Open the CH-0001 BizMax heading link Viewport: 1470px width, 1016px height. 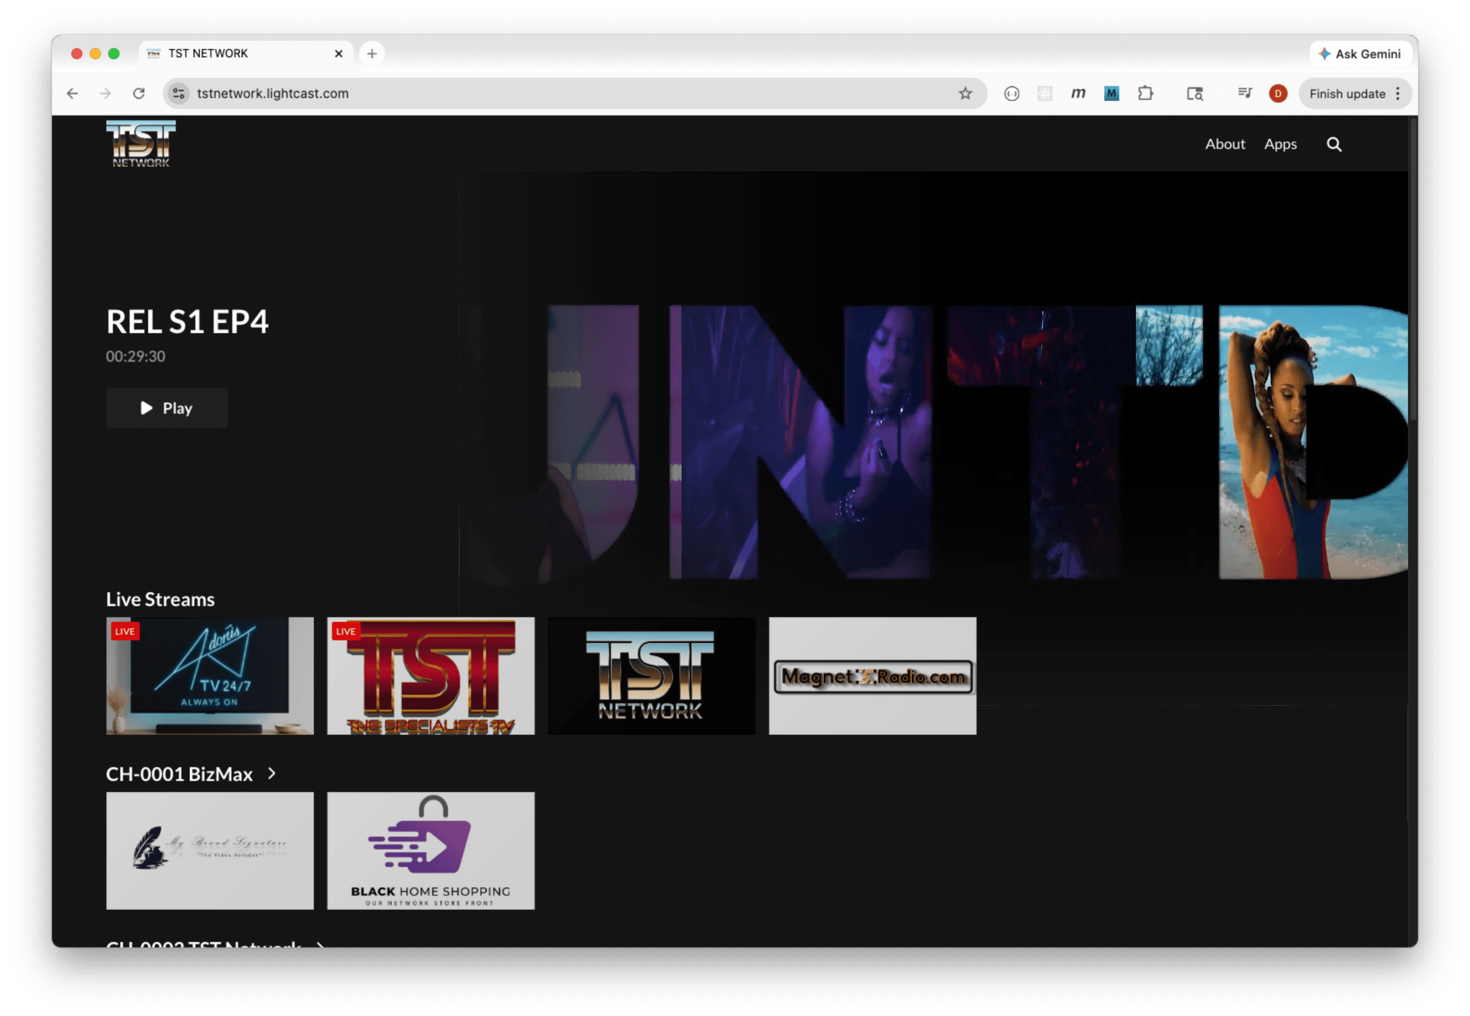click(x=179, y=774)
